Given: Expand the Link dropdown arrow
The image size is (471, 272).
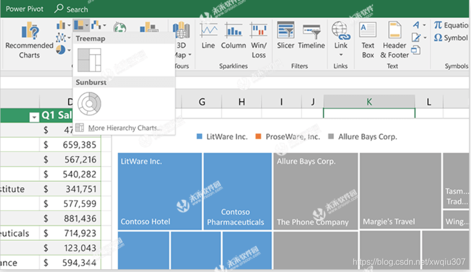Looking at the screenshot, I should 341,55.
